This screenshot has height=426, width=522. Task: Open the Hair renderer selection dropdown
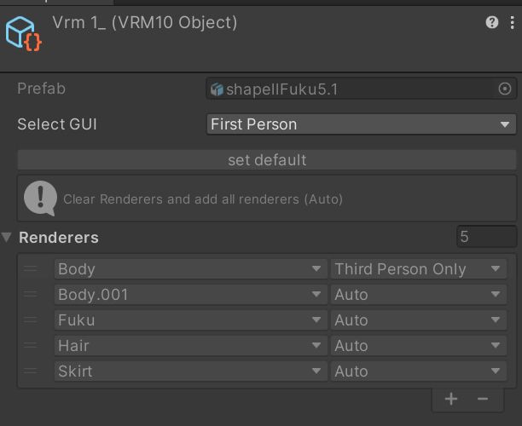pos(189,346)
